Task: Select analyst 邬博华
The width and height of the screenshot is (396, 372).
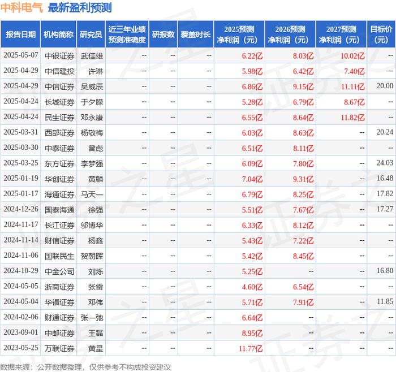Action: point(92,225)
